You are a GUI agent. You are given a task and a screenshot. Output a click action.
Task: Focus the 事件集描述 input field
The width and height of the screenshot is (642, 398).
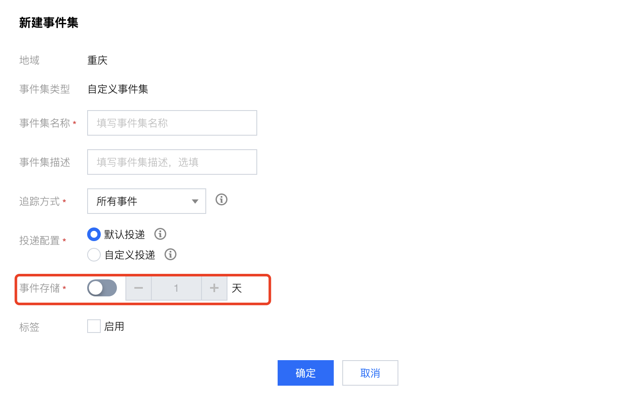coord(172,162)
